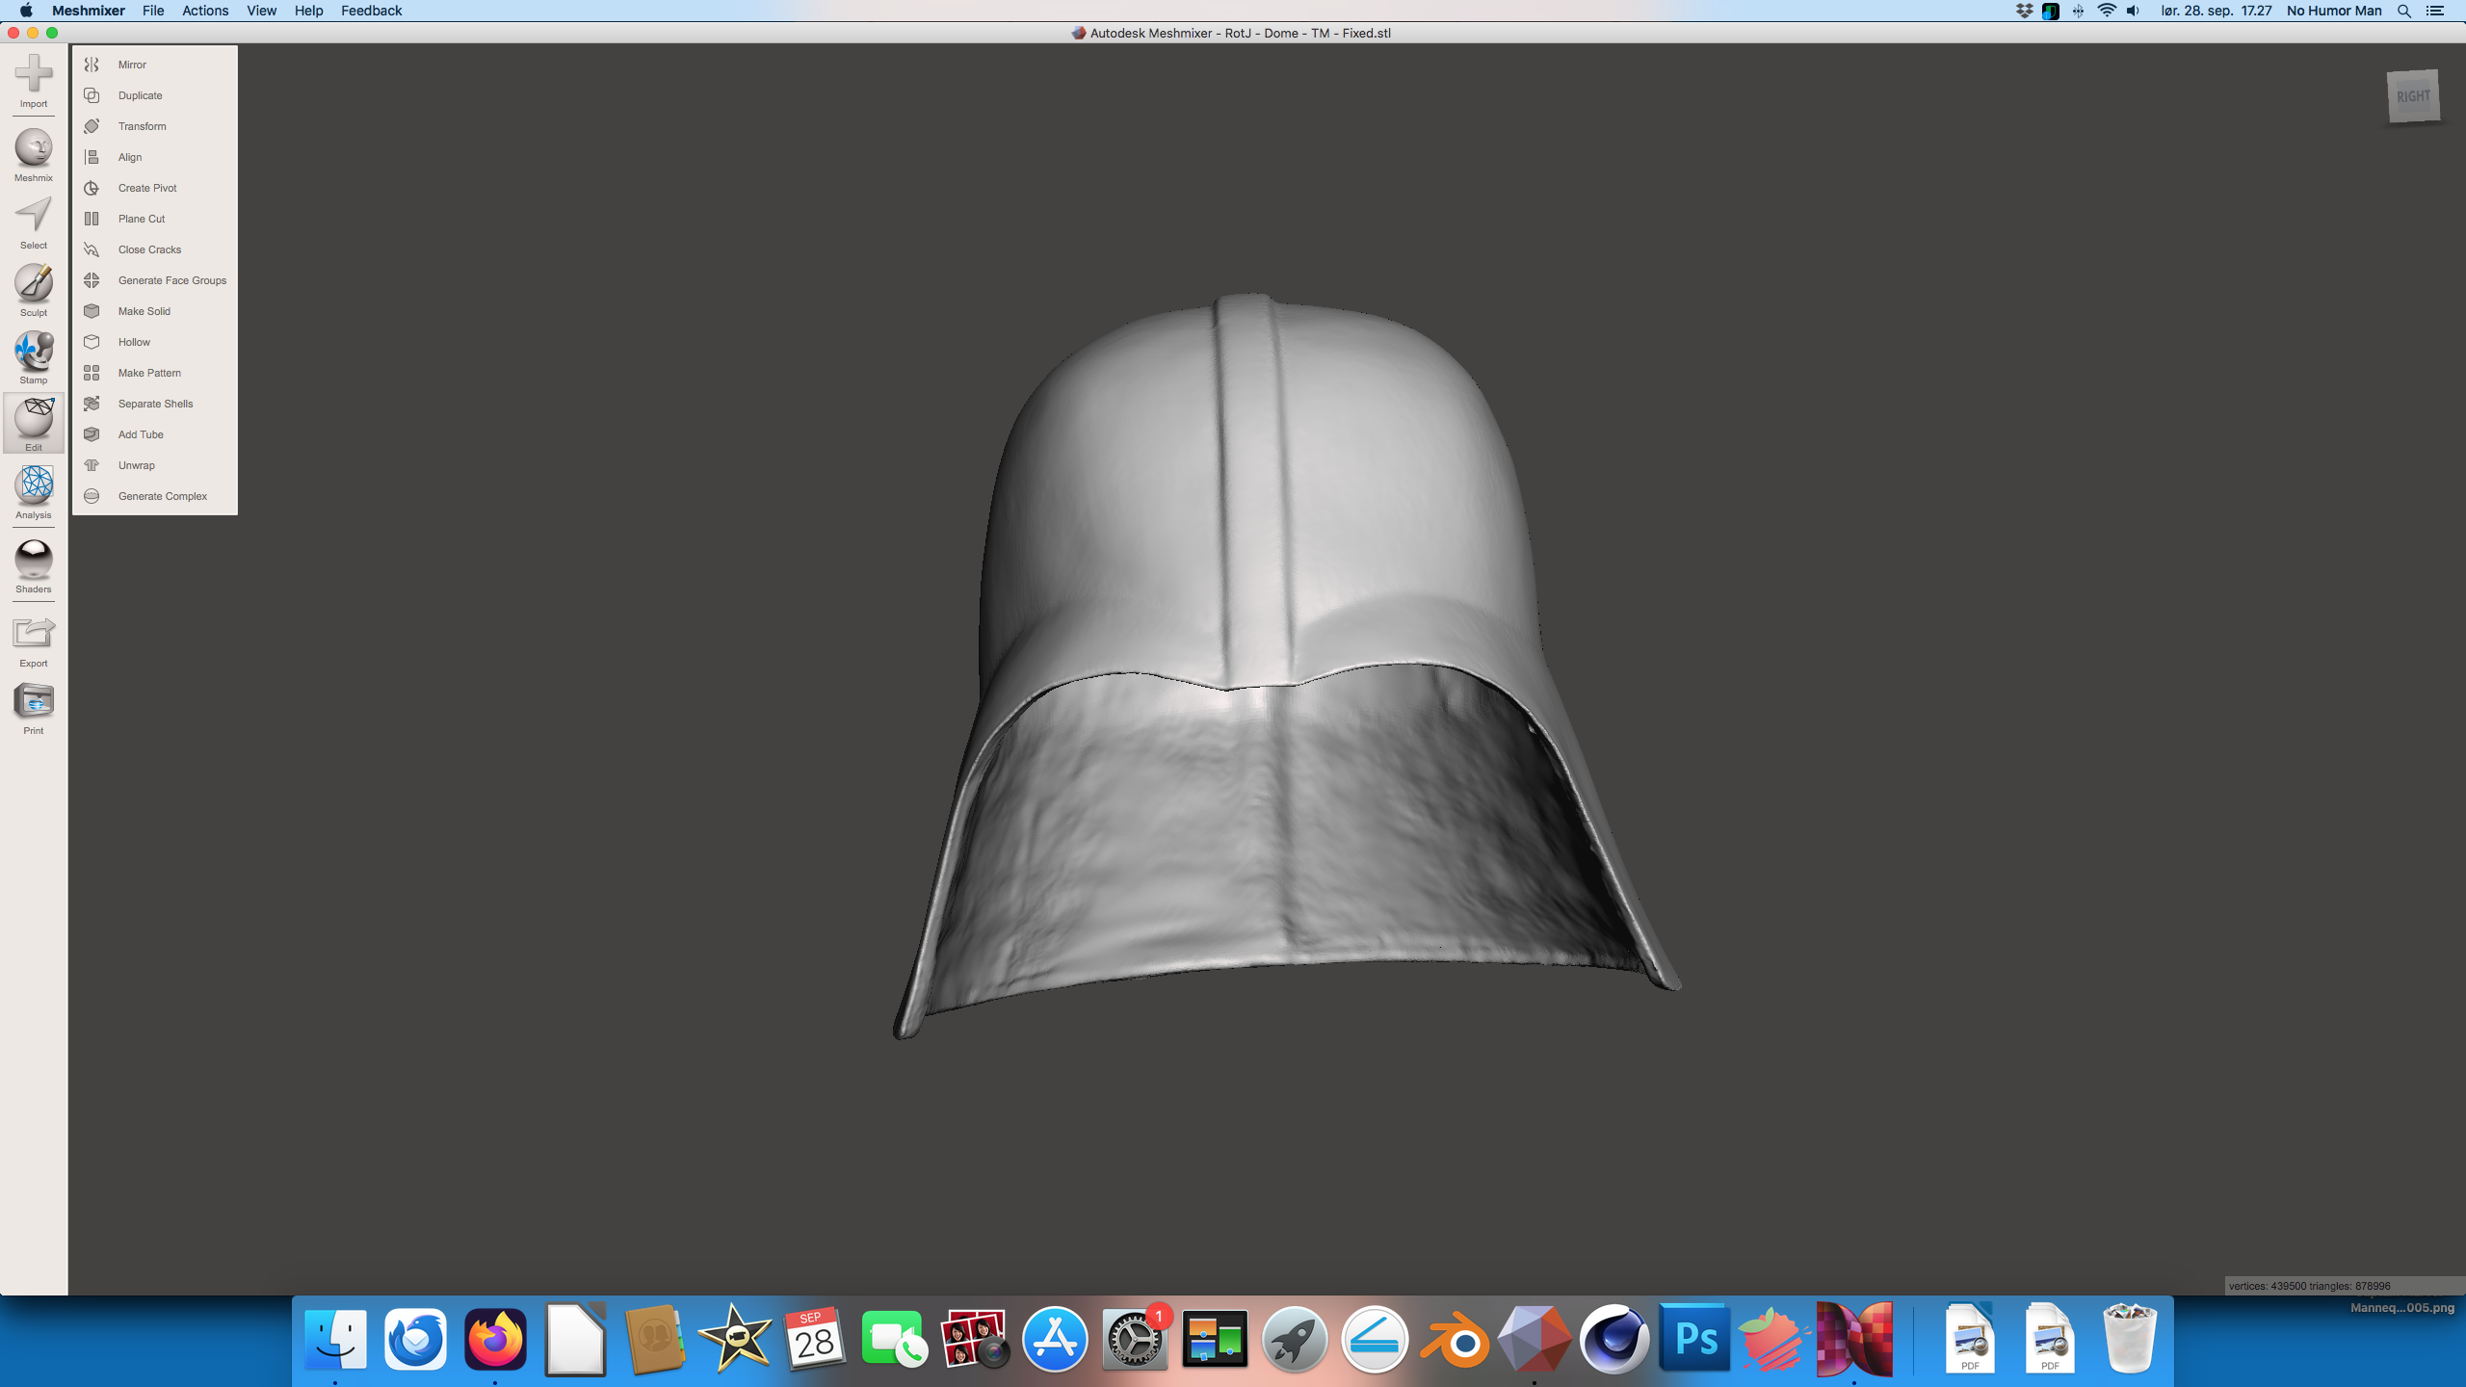The image size is (2466, 1387).
Task: Open the Apple menu
Action: [26, 11]
